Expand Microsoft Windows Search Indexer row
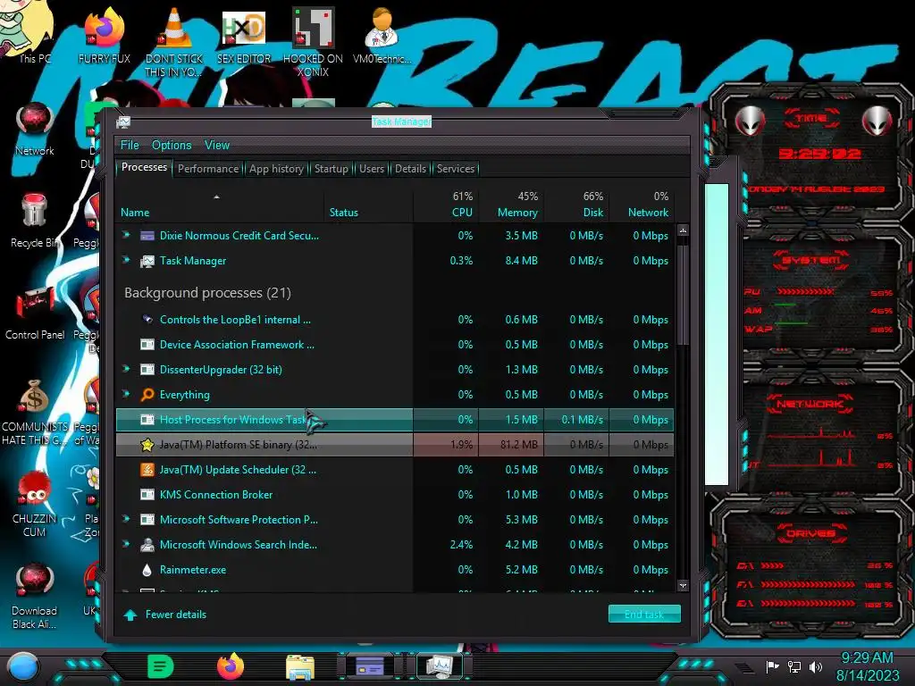Screen dimensions: 915x686 126,544
